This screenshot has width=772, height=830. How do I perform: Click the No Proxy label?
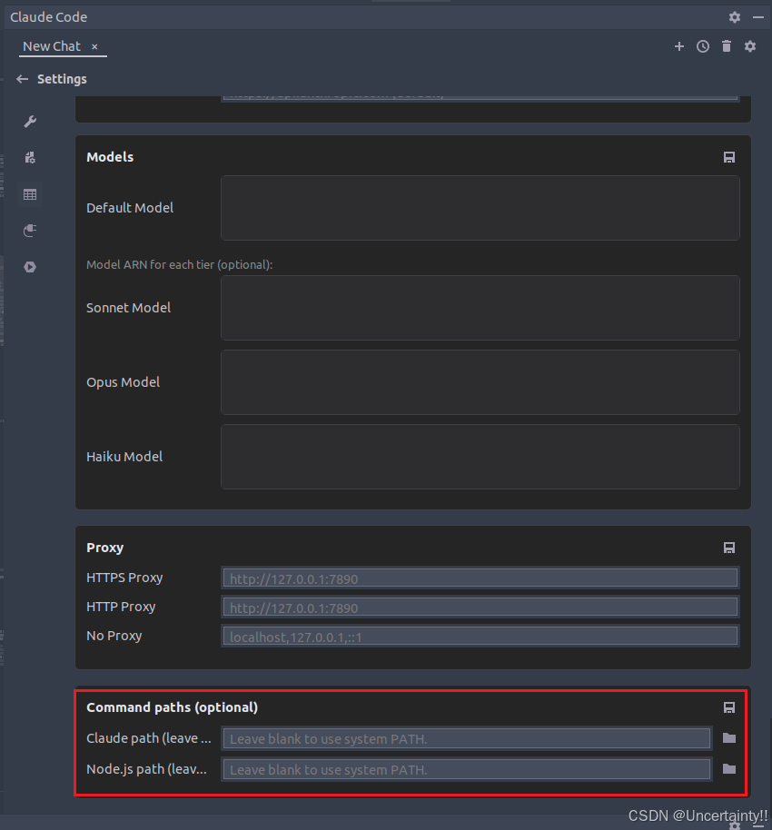[x=114, y=636]
